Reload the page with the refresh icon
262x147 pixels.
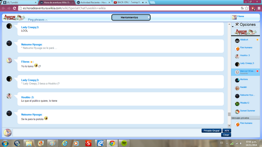click(x=15, y=8)
